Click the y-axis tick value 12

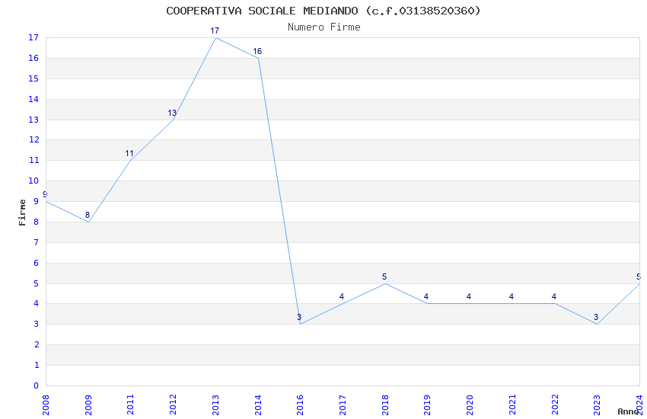pos(33,139)
